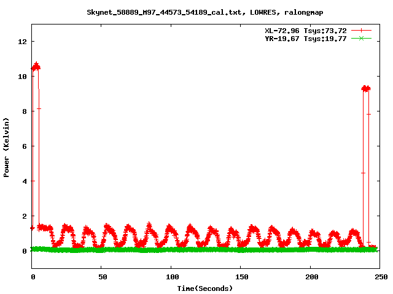Viewport: 393px width, 294px height.
Task: Click the first red calibration spike near 10.5 K
Action: click(36, 67)
